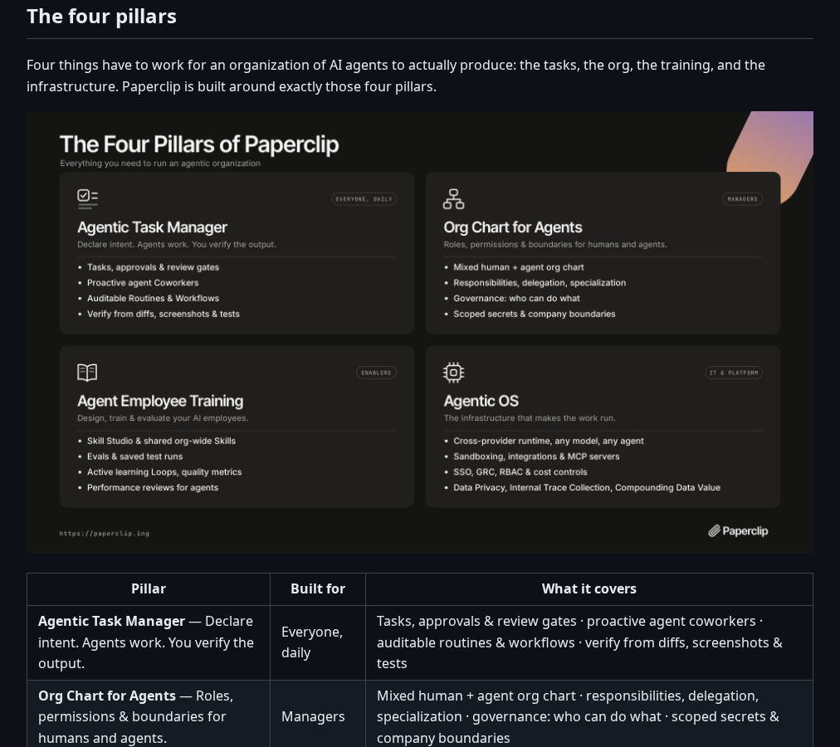Click the table cell 'Everyone, daily'

click(x=318, y=642)
